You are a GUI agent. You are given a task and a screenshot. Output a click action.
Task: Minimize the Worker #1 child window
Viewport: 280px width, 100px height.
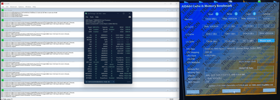[168, 20]
